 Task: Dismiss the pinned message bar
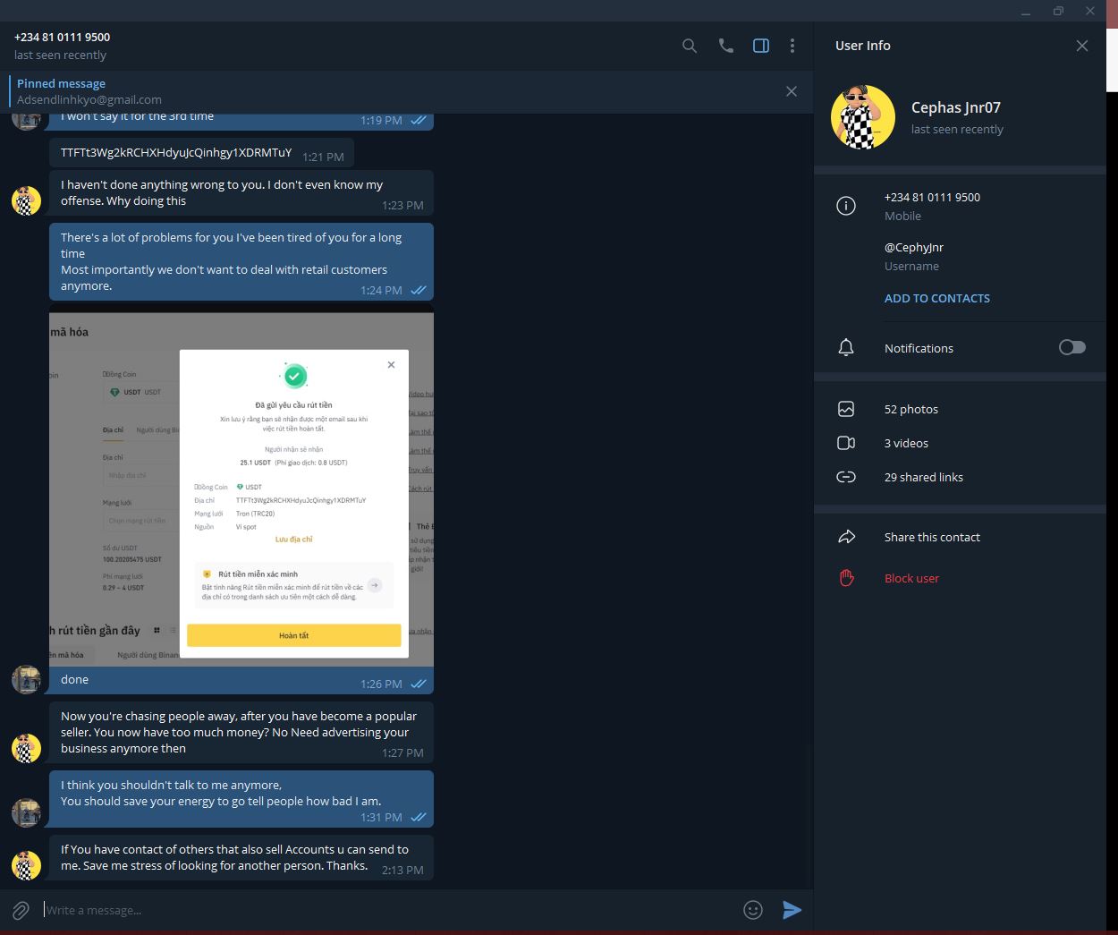pos(792,91)
